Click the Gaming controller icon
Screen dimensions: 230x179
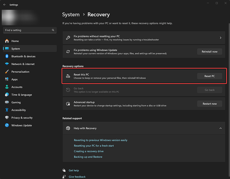pyautogui.click(x=7, y=102)
